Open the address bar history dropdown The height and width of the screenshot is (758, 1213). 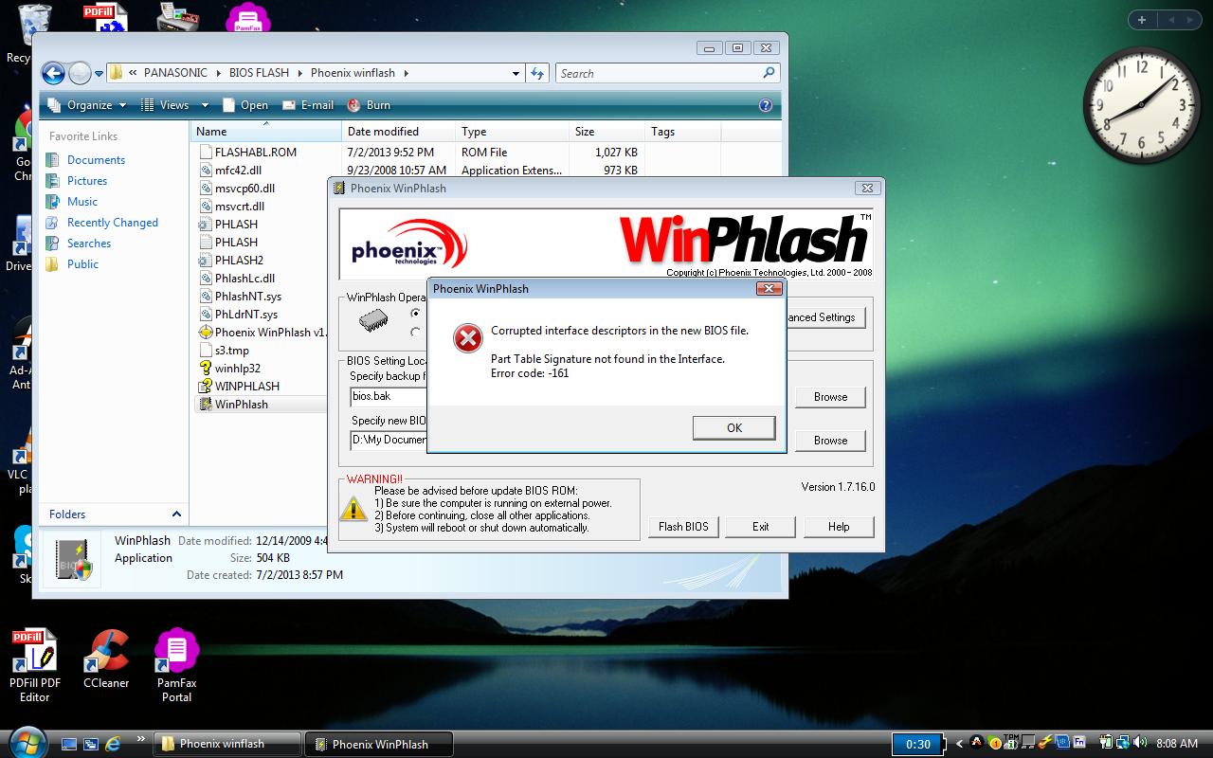point(516,74)
